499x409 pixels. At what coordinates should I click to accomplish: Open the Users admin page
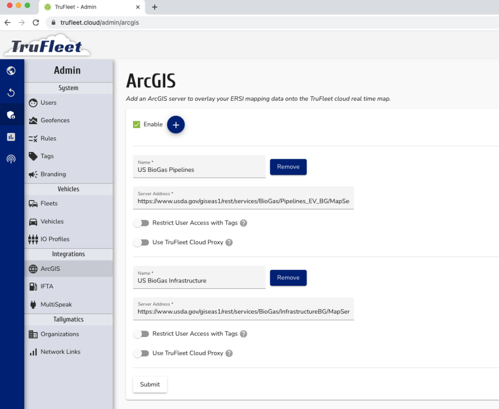(x=68, y=103)
